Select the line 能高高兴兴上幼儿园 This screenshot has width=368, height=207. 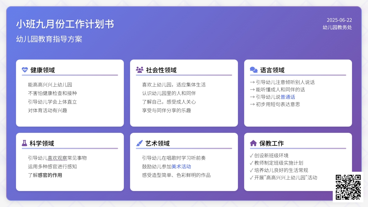click(50, 85)
